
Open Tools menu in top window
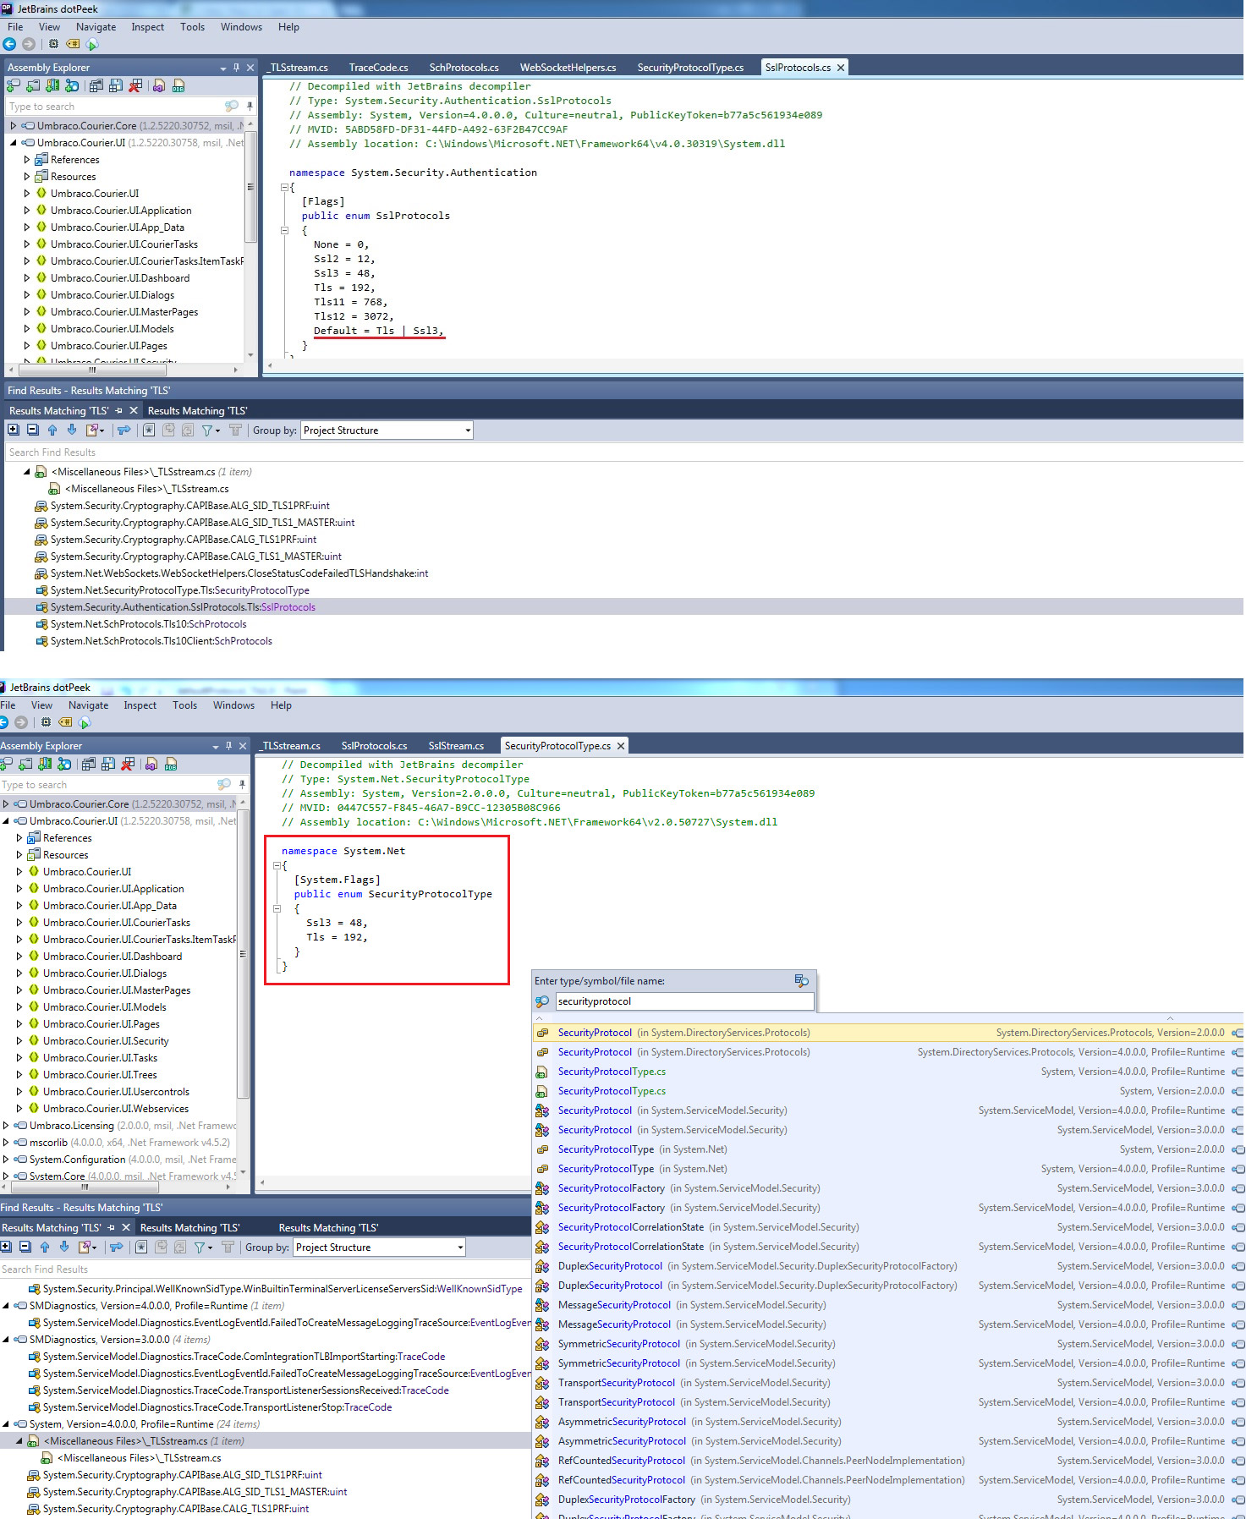pyautogui.click(x=192, y=27)
